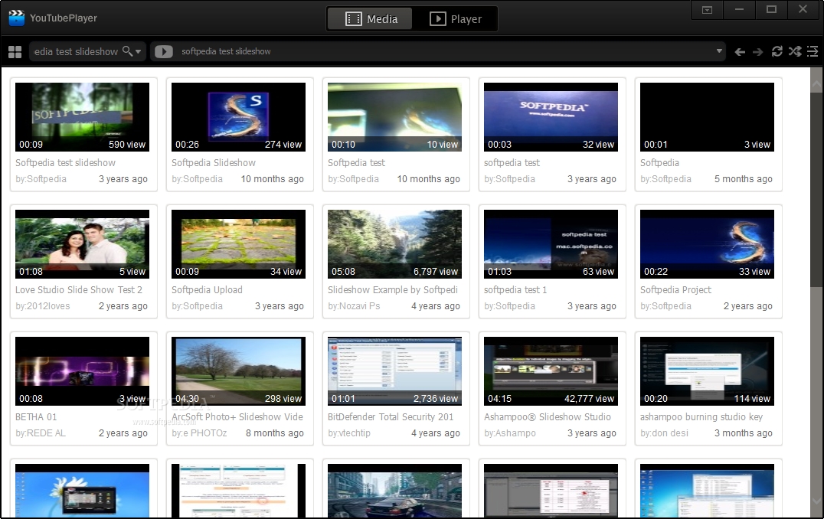Click the scrollbar up arrow

point(816,84)
